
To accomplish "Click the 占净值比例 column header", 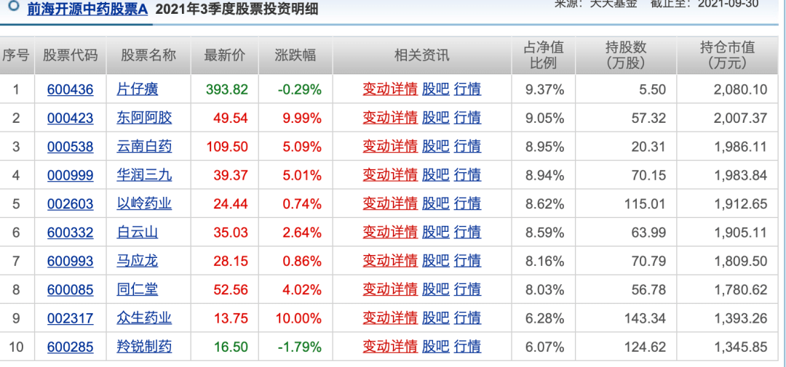I will (x=544, y=55).
